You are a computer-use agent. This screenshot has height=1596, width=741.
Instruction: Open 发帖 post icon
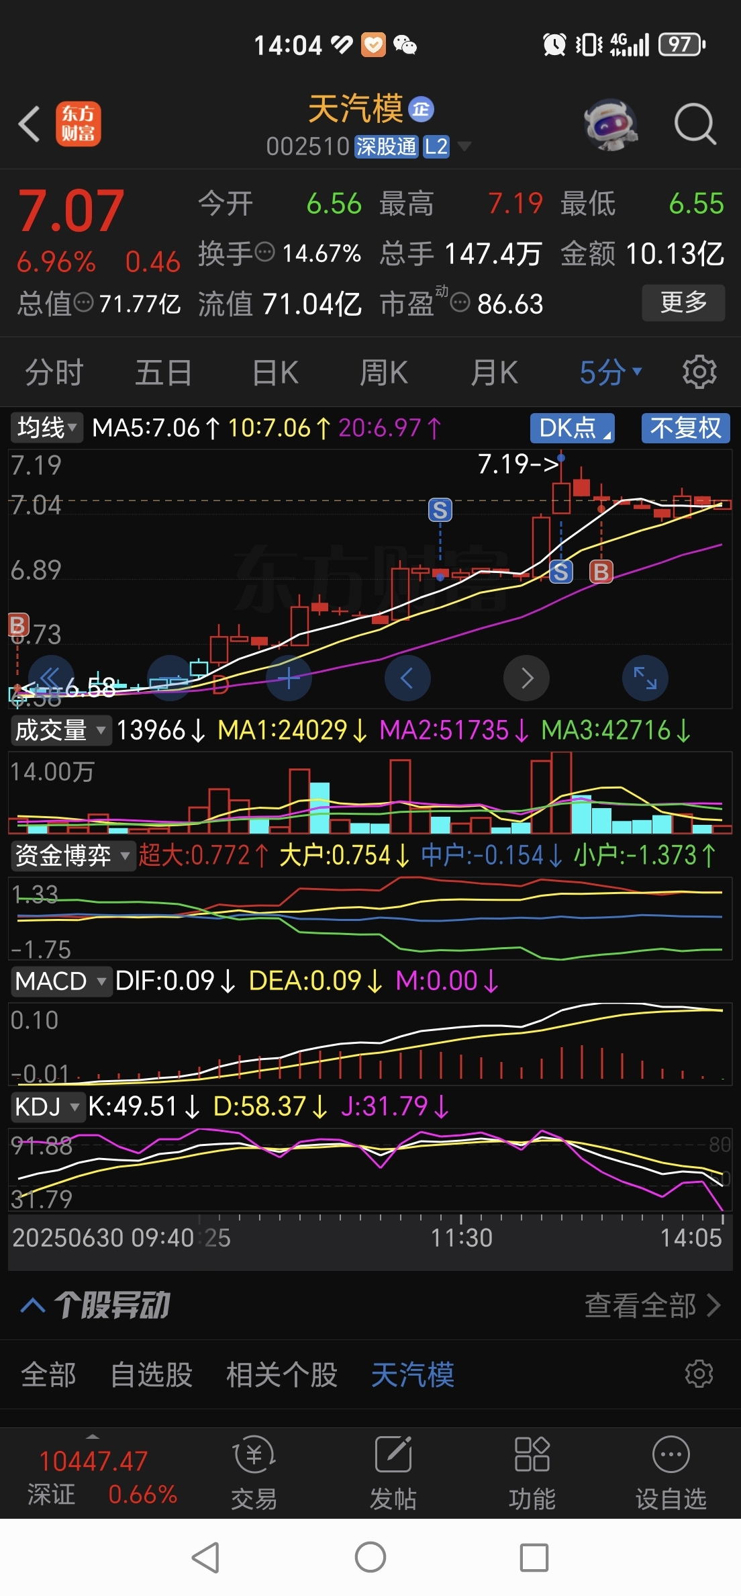(x=393, y=1472)
